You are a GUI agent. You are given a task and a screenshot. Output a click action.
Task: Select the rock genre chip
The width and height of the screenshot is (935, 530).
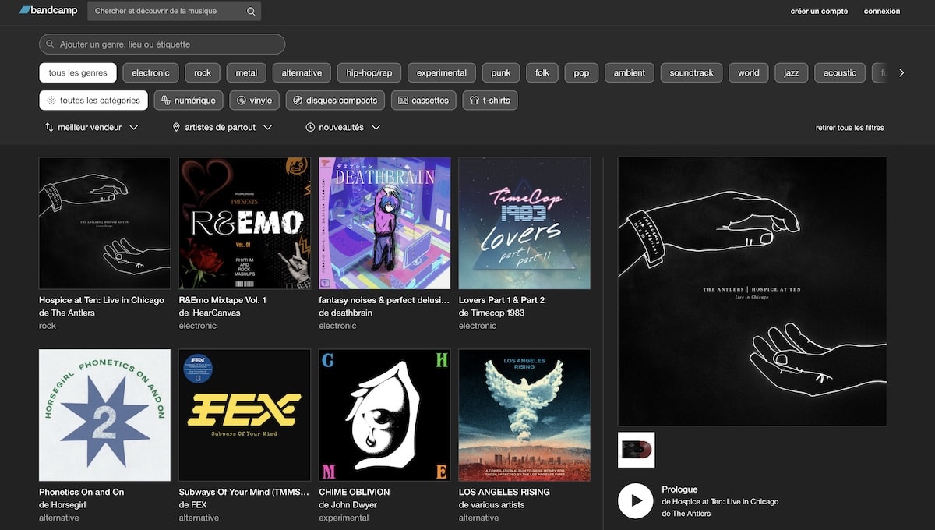pos(203,73)
